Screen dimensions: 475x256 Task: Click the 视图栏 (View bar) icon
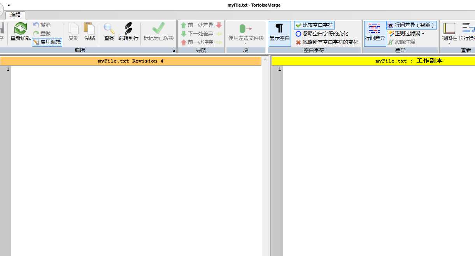tap(449, 28)
